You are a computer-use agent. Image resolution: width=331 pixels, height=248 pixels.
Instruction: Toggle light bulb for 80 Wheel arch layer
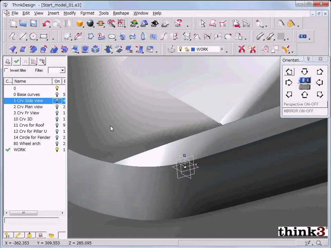click(57, 143)
